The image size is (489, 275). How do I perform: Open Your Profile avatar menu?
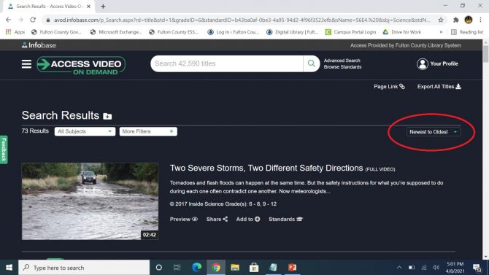click(x=437, y=63)
